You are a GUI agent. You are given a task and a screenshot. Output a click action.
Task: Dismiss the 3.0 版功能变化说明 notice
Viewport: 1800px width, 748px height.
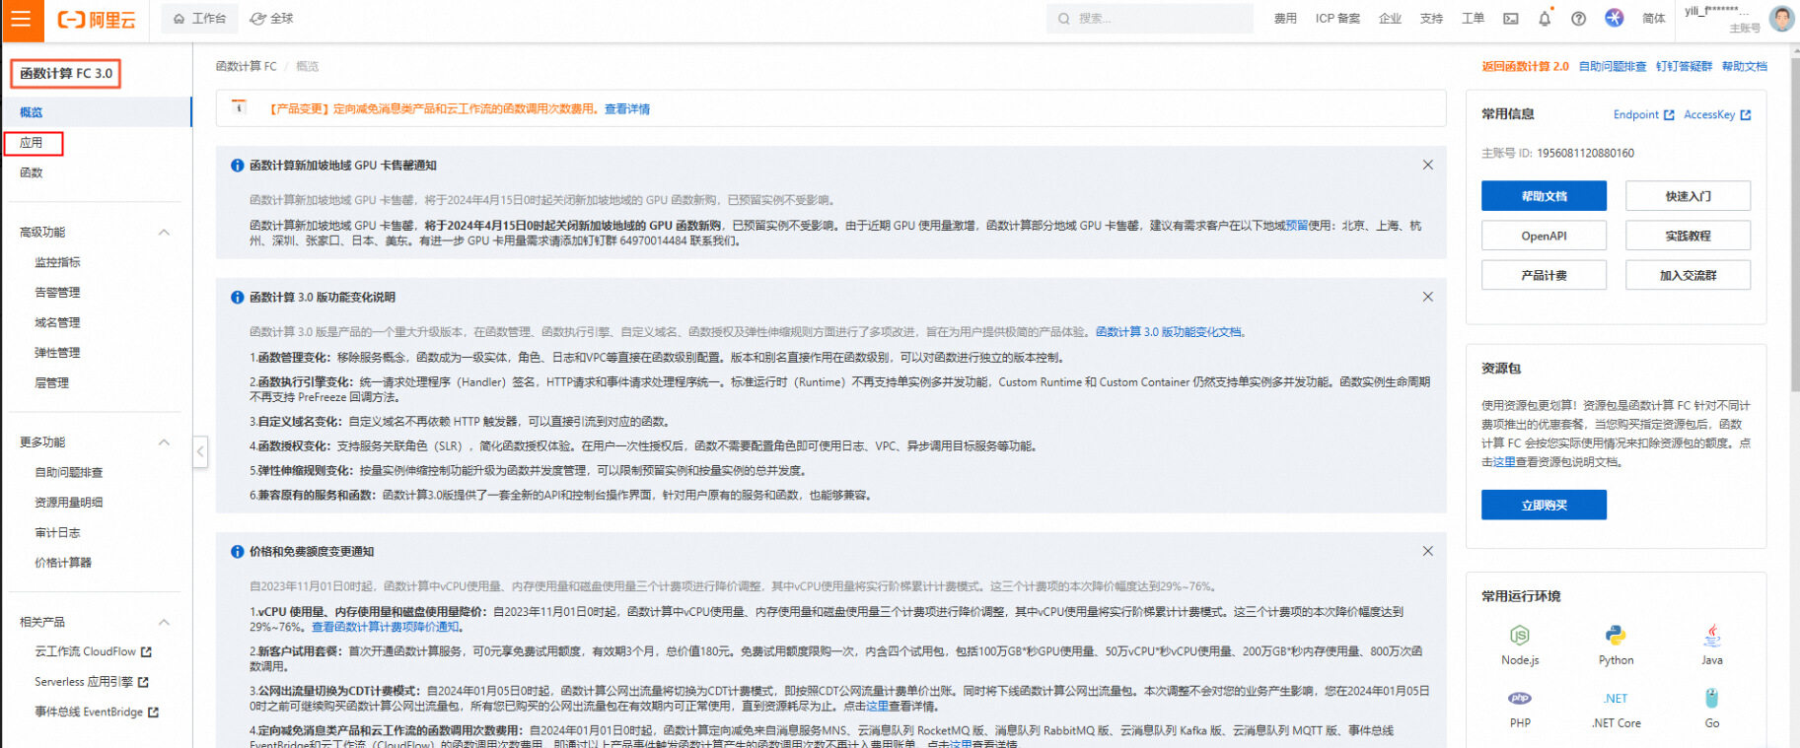[x=1427, y=297]
